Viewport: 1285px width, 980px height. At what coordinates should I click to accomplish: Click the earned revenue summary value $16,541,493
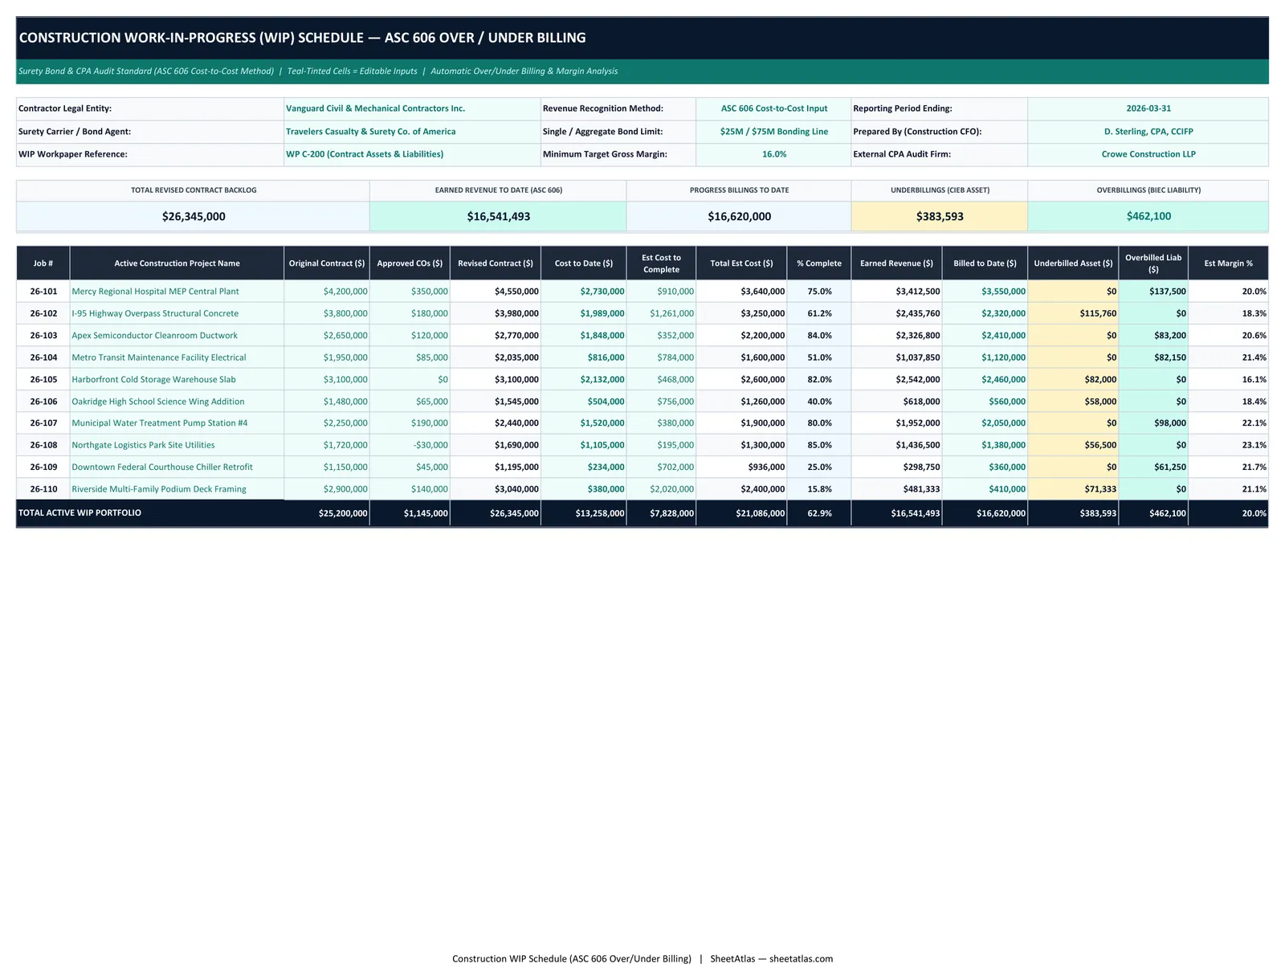click(x=498, y=217)
